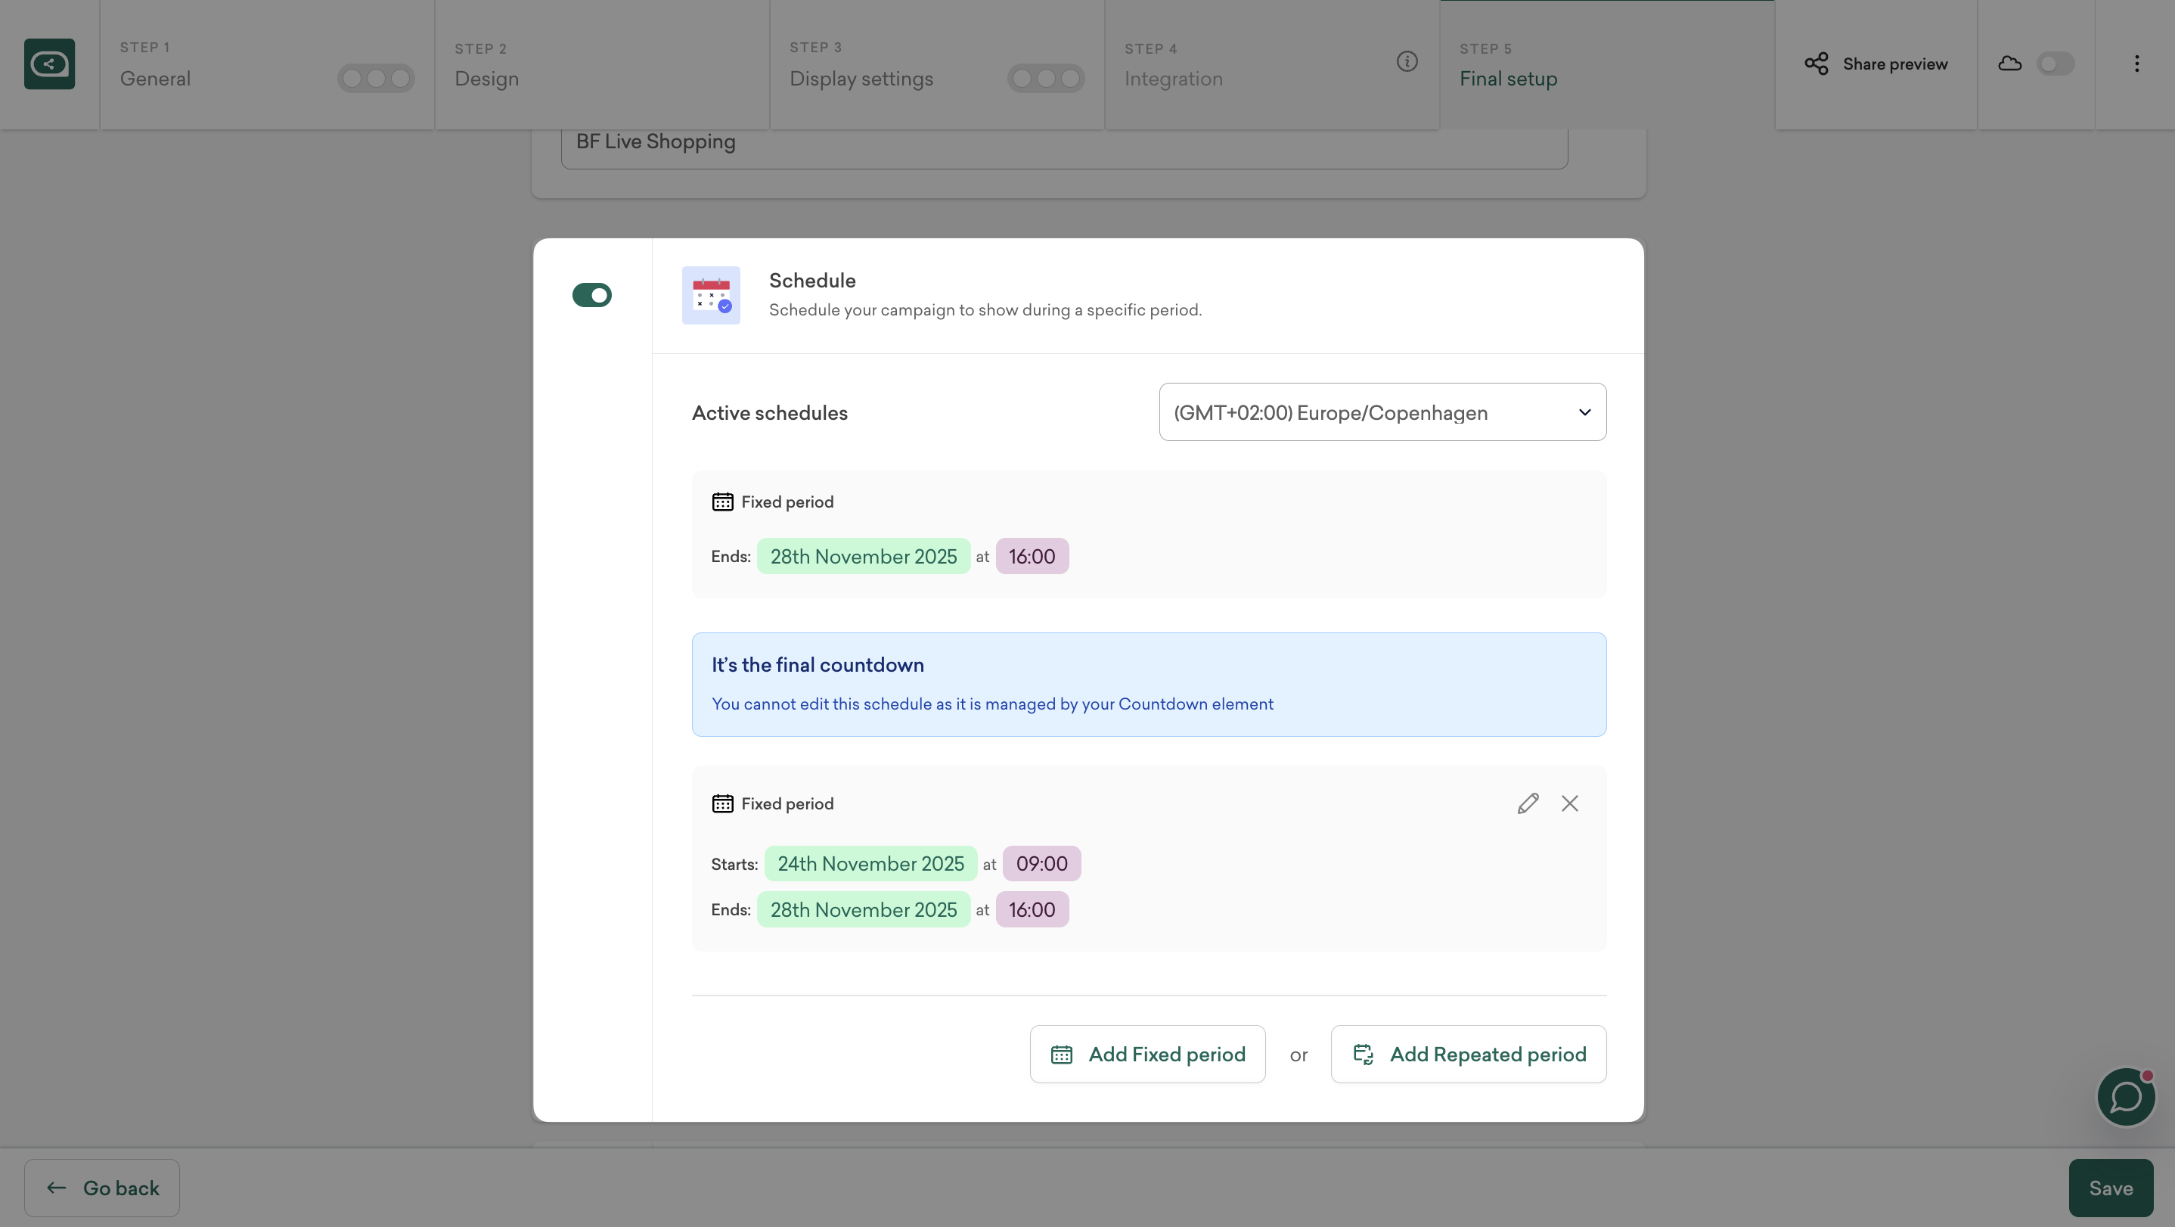Click the General step progress dots
Viewport: 2175px width, 1227px height.
pyautogui.click(x=376, y=79)
